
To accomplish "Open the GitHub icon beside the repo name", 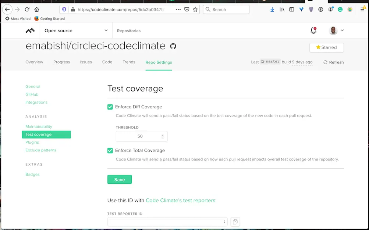I will [x=173, y=46].
